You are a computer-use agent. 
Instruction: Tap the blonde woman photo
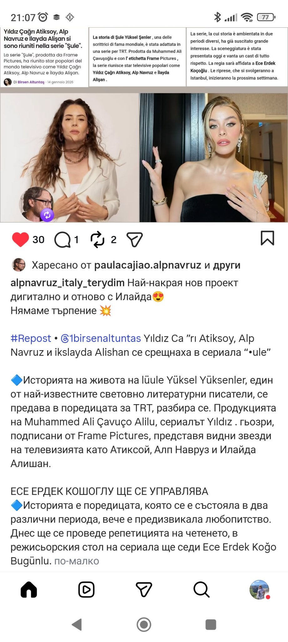tap(214, 158)
